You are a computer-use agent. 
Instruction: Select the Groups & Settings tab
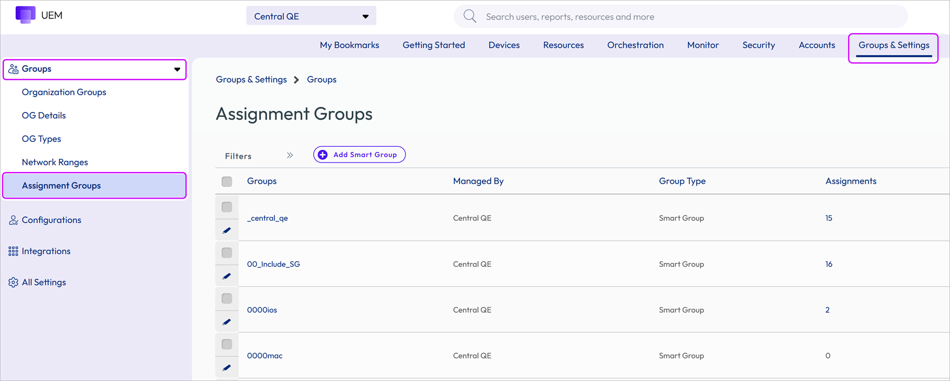(x=894, y=45)
